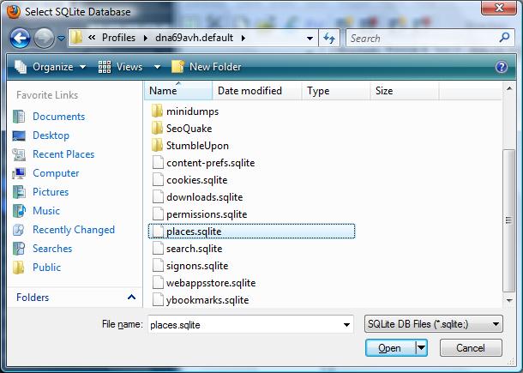The image size is (523, 373).
Task: Open SQLite DB Files type filter dropdown
Action: click(x=434, y=324)
